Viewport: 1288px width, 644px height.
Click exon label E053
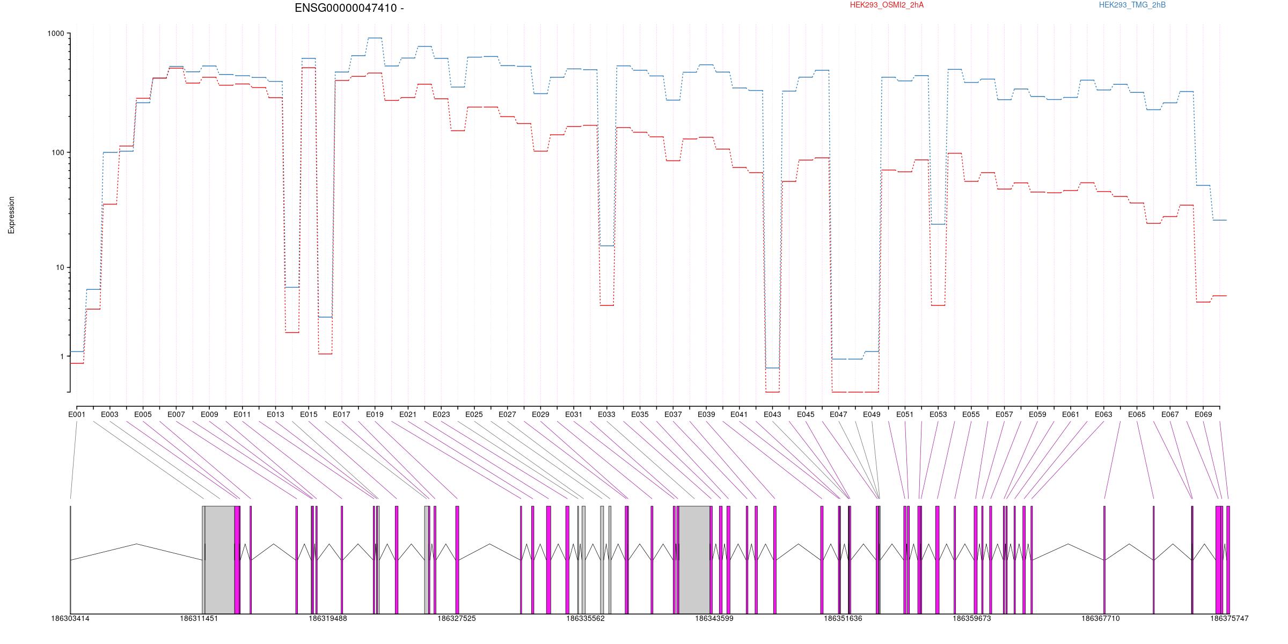coord(938,414)
